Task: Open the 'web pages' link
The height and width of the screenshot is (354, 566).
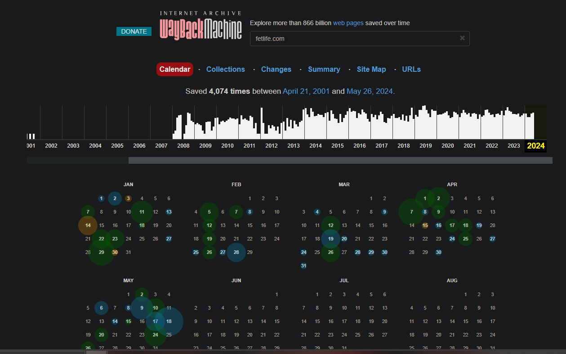Action: (348, 23)
